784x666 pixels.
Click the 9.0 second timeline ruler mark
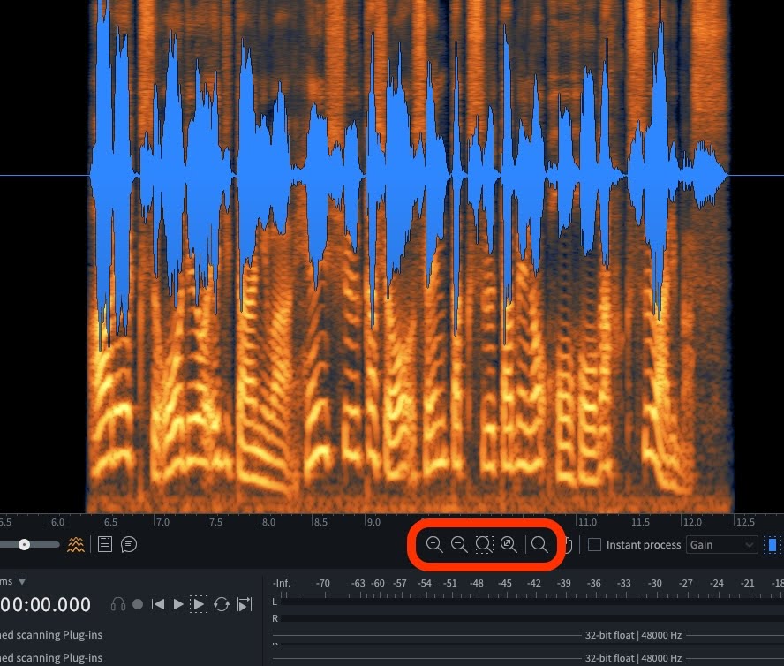374,522
